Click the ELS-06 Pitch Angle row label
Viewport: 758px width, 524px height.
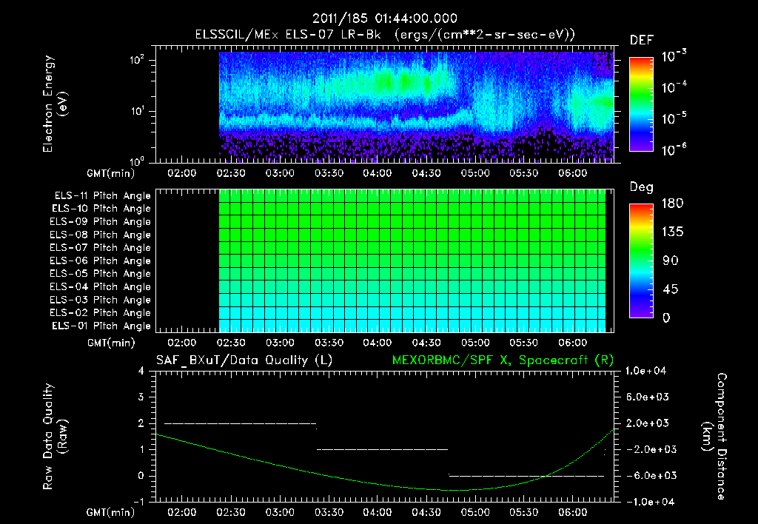[101, 261]
